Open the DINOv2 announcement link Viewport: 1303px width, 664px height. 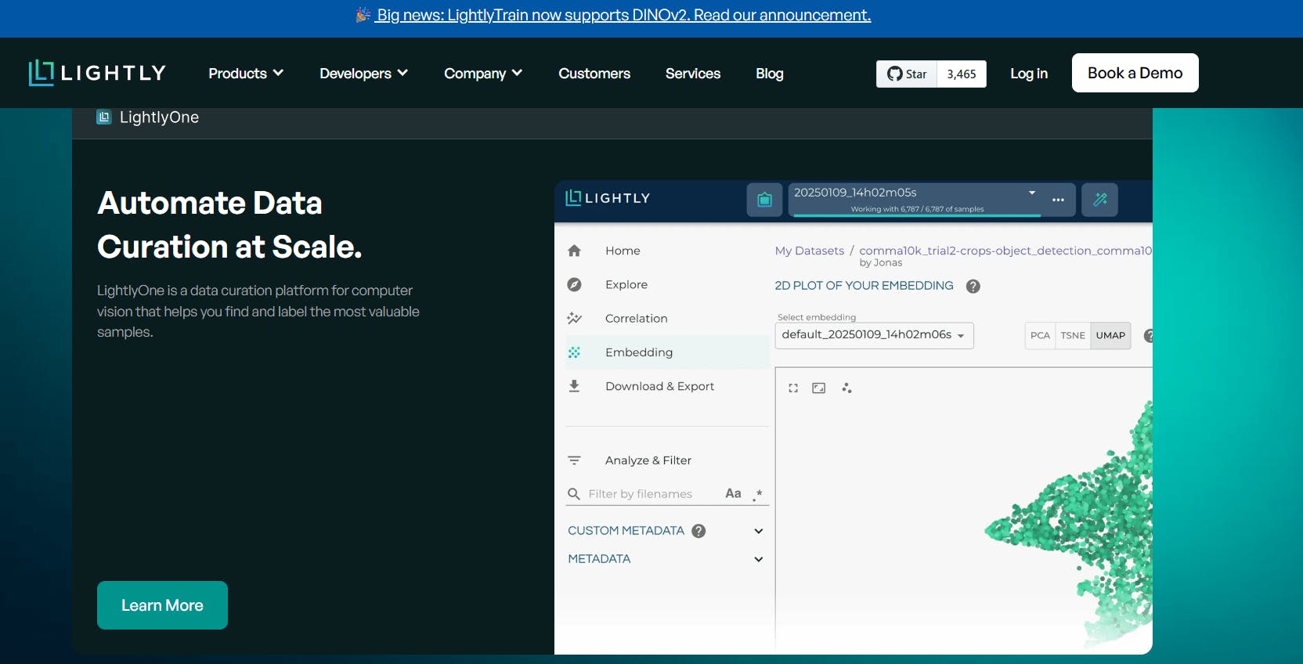point(623,15)
